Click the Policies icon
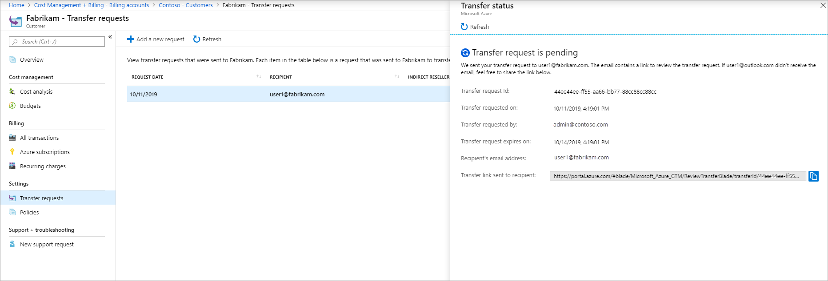This screenshot has width=828, height=281. tap(12, 212)
